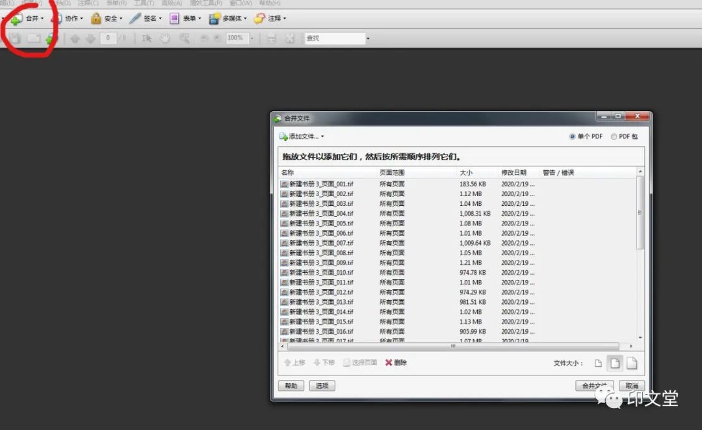Click the 选项 button

[322, 386]
